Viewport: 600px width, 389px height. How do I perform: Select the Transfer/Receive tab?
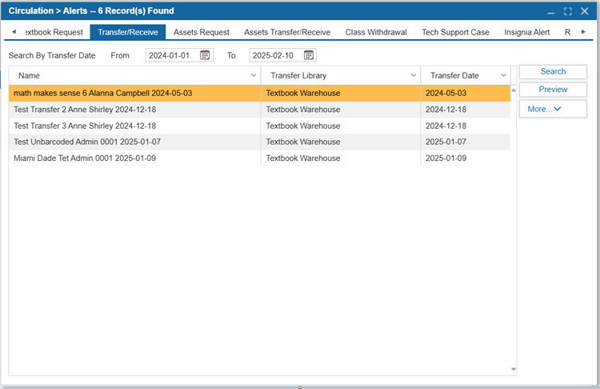point(128,32)
